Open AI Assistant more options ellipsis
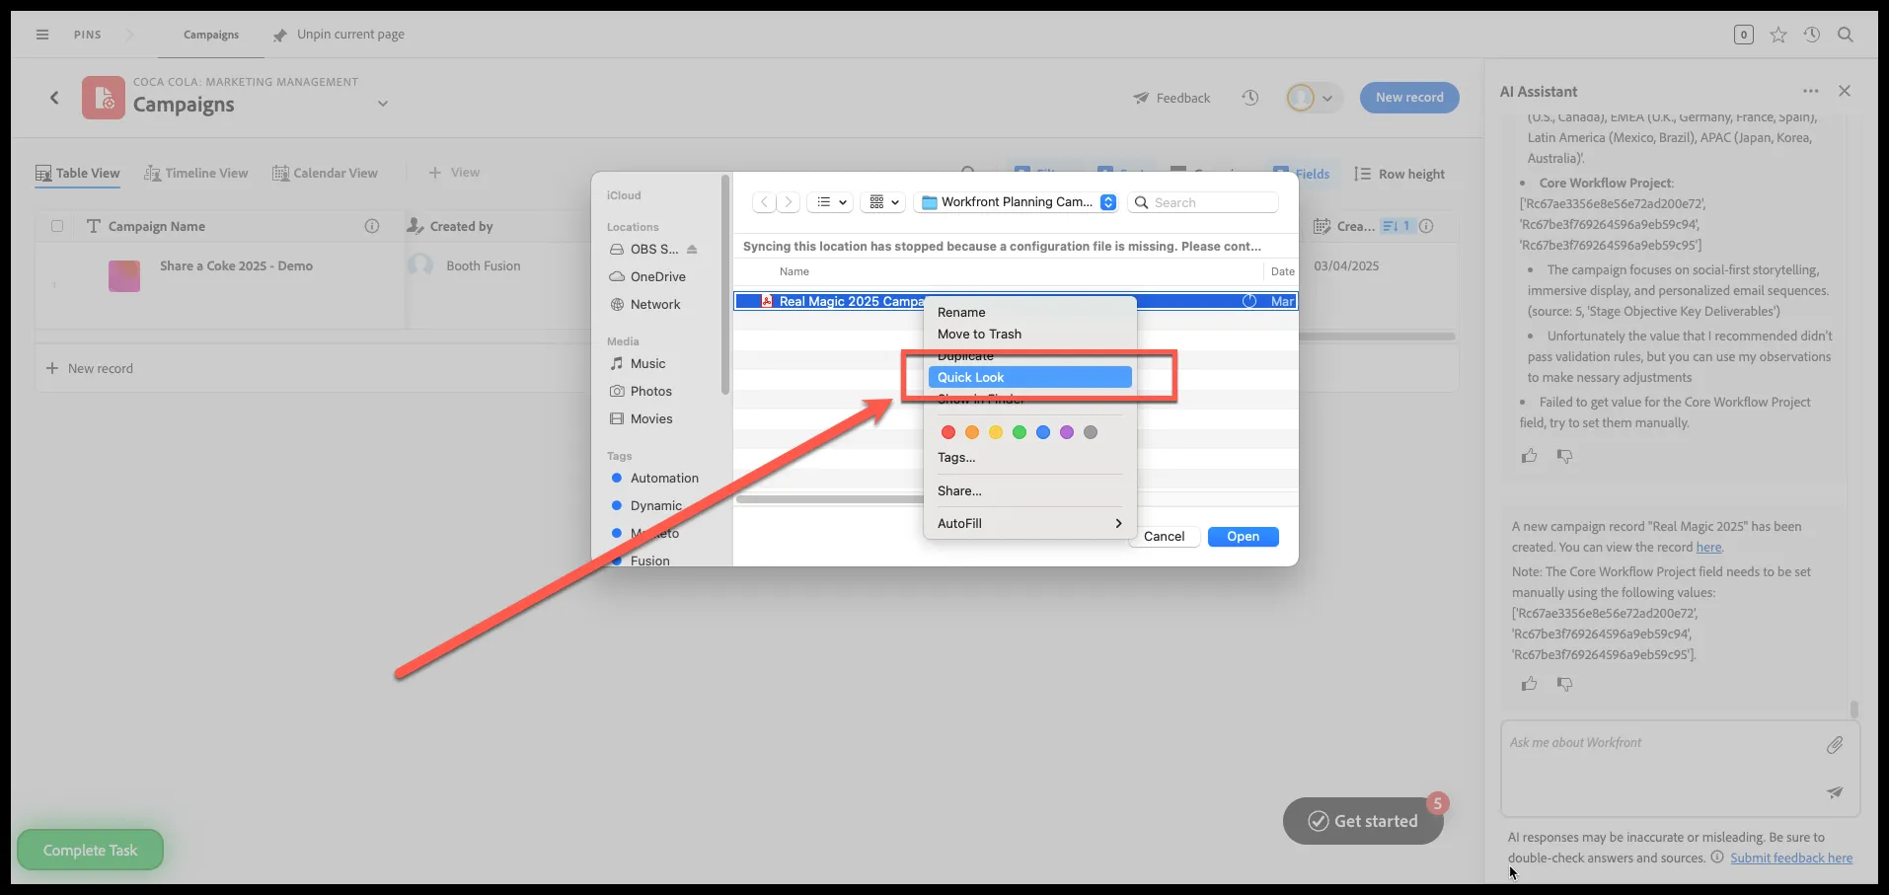The width and height of the screenshot is (1889, 895). pos(1810,91)
